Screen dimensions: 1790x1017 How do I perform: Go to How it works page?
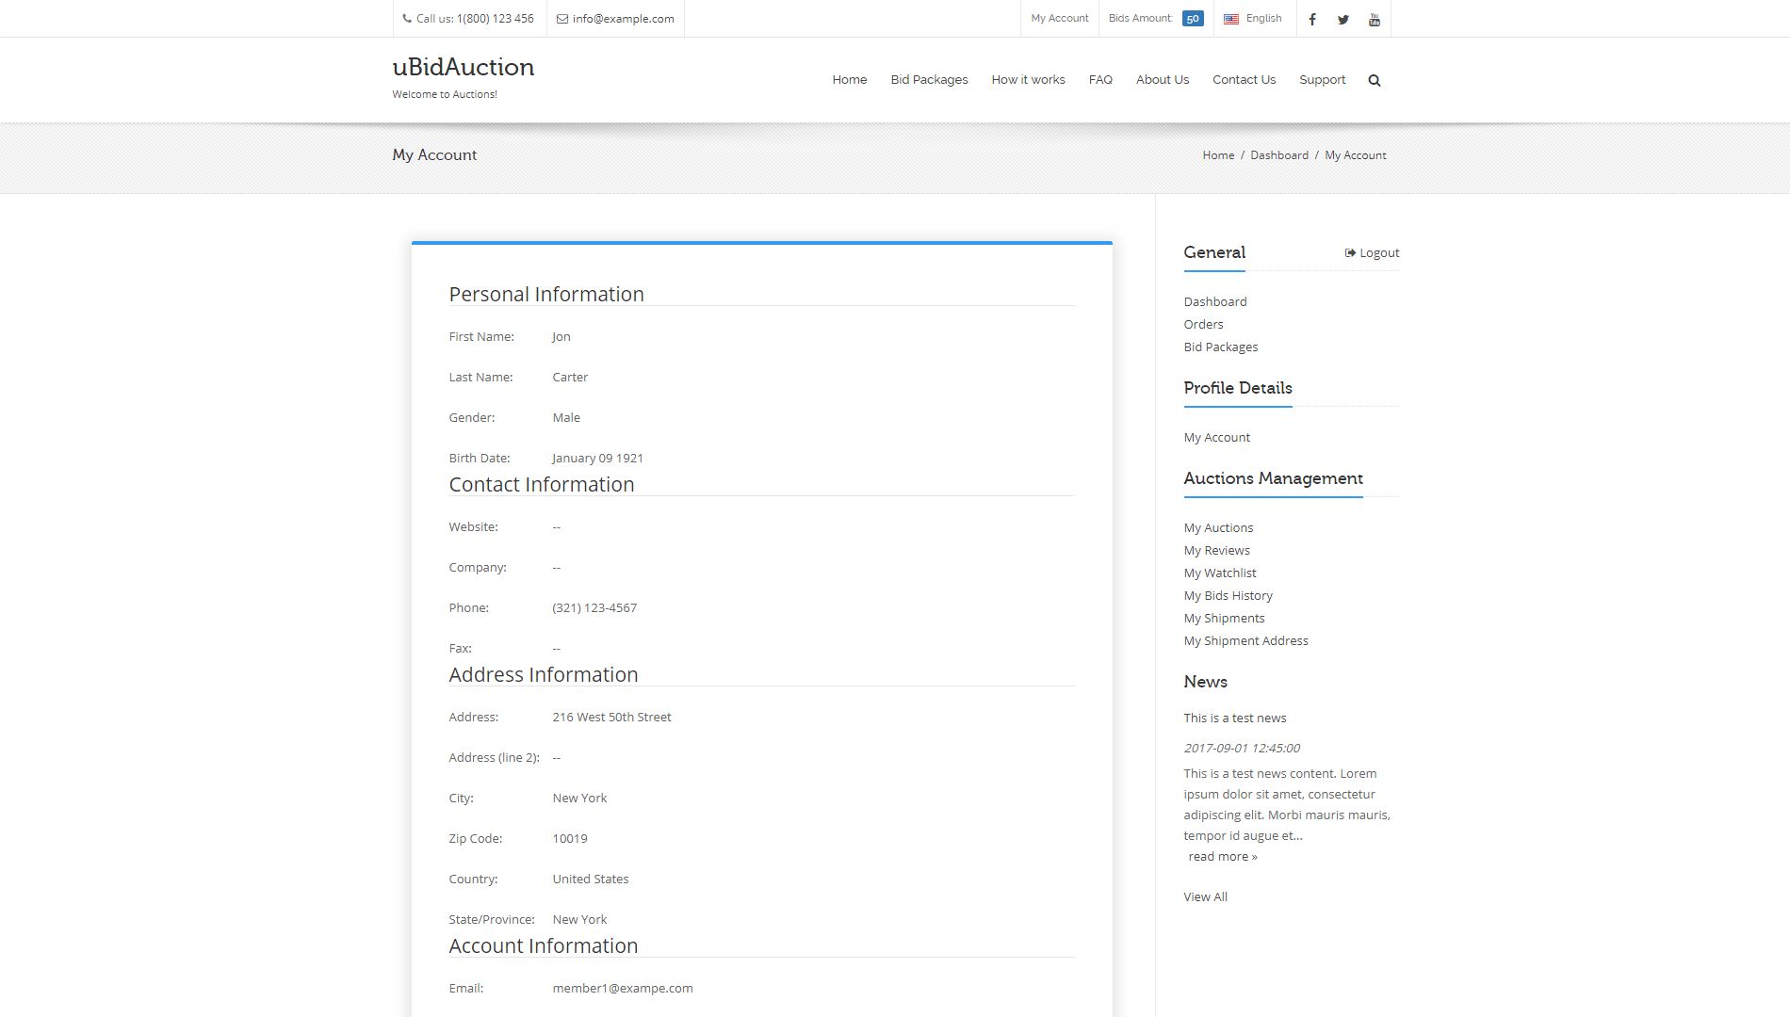1028,80
